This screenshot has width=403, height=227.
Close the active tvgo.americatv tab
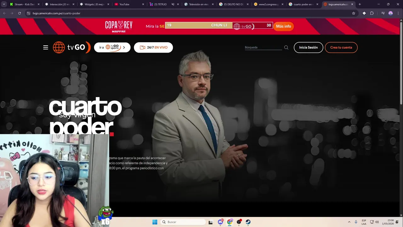pos(352,4)
